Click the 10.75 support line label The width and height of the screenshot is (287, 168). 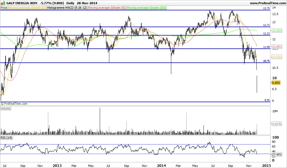tap(266, 61)
